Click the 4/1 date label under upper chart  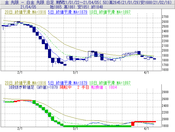coord(146,73)
